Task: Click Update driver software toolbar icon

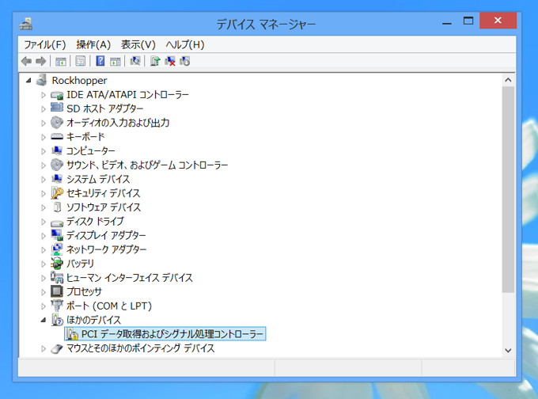Action: pos(155,61)
